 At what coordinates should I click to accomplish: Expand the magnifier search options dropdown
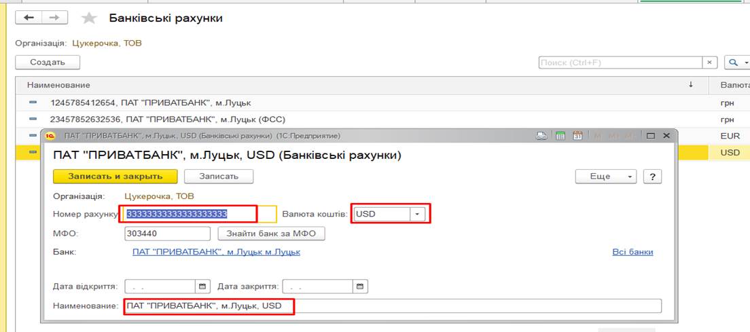736,62
